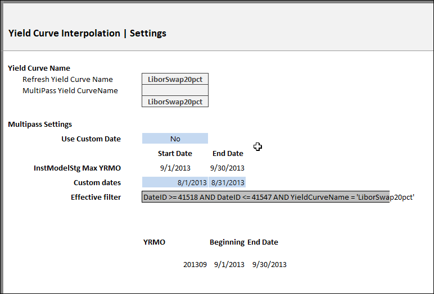Click the End Date 9/30/2013 in YRMO table
The image size is (434, 294).
click(x=269, y=264)
